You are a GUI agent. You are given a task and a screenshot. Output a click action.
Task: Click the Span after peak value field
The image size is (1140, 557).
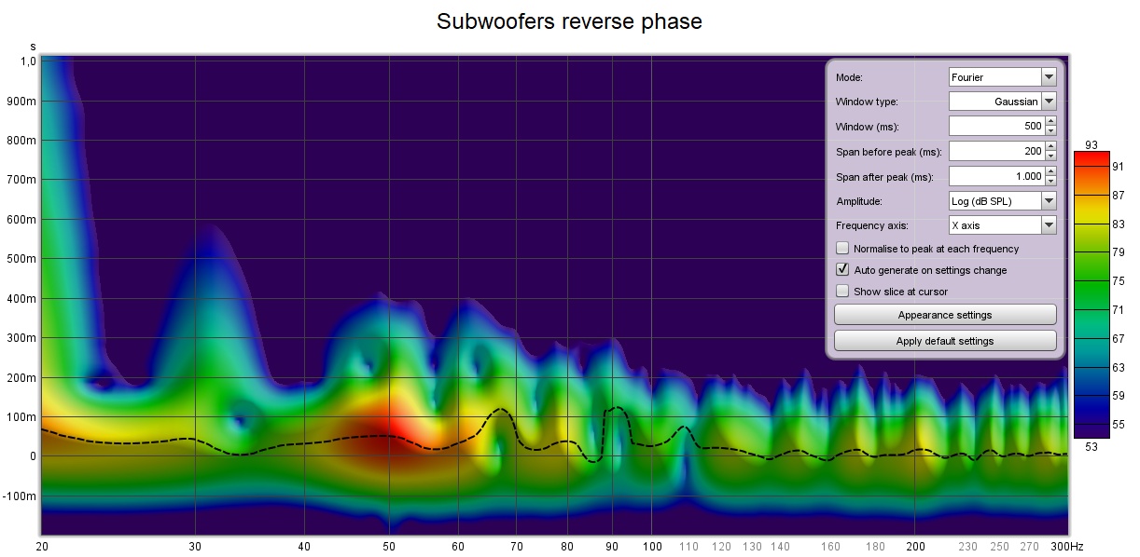tap(996, 176)
